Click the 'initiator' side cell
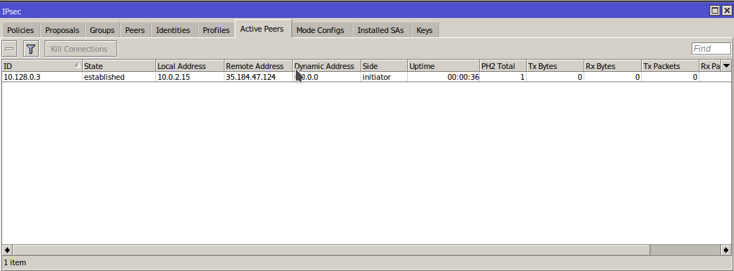The height and width of the screenshot is (271, 734). [384, 77]
